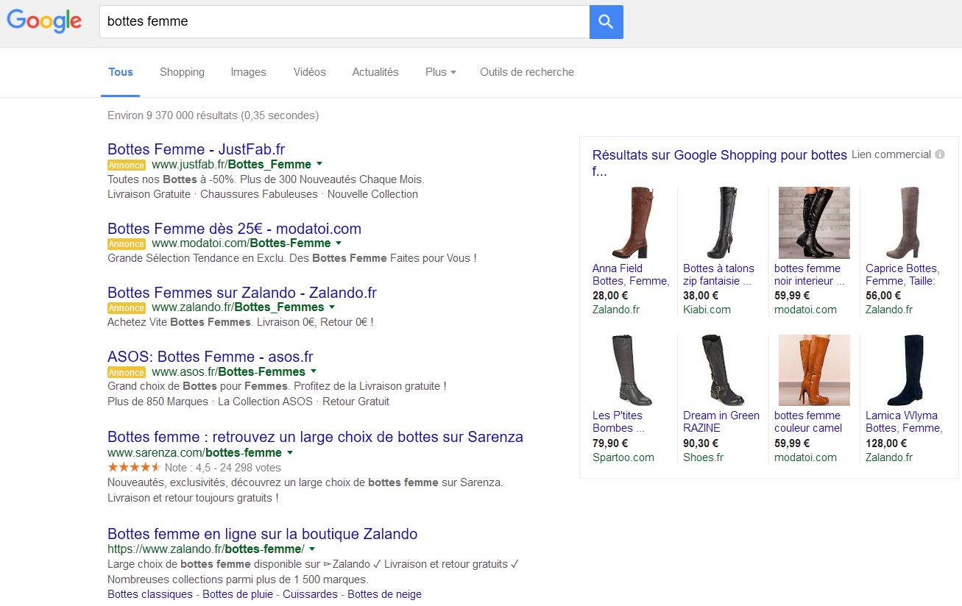Open Résultats sur Google Shopping heading link
The image size is (962, 606).
719,163
